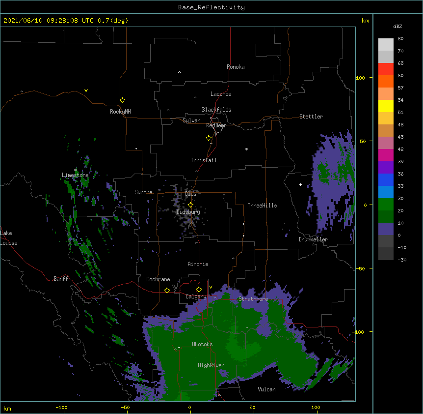Image resolution: width=423 pixels, height=414 pixels.
Task: Click the Base_Reflectivity title text
Action: tap(211, 7)
